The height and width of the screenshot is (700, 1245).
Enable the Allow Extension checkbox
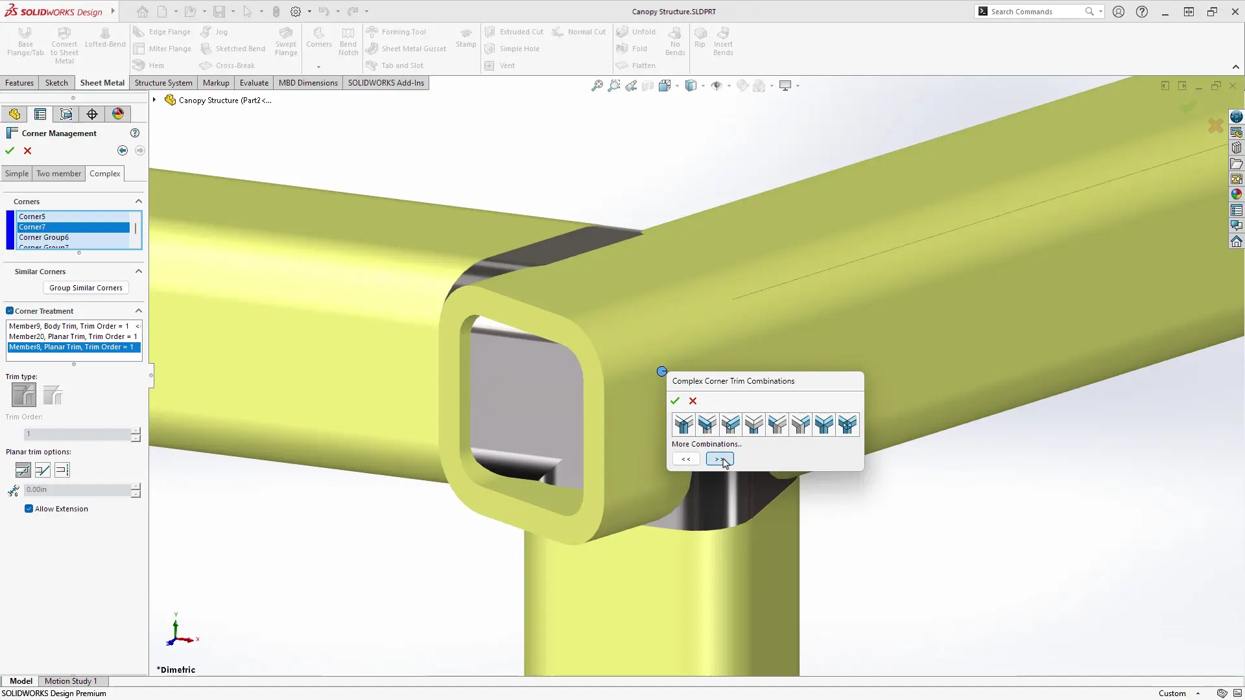29,508
